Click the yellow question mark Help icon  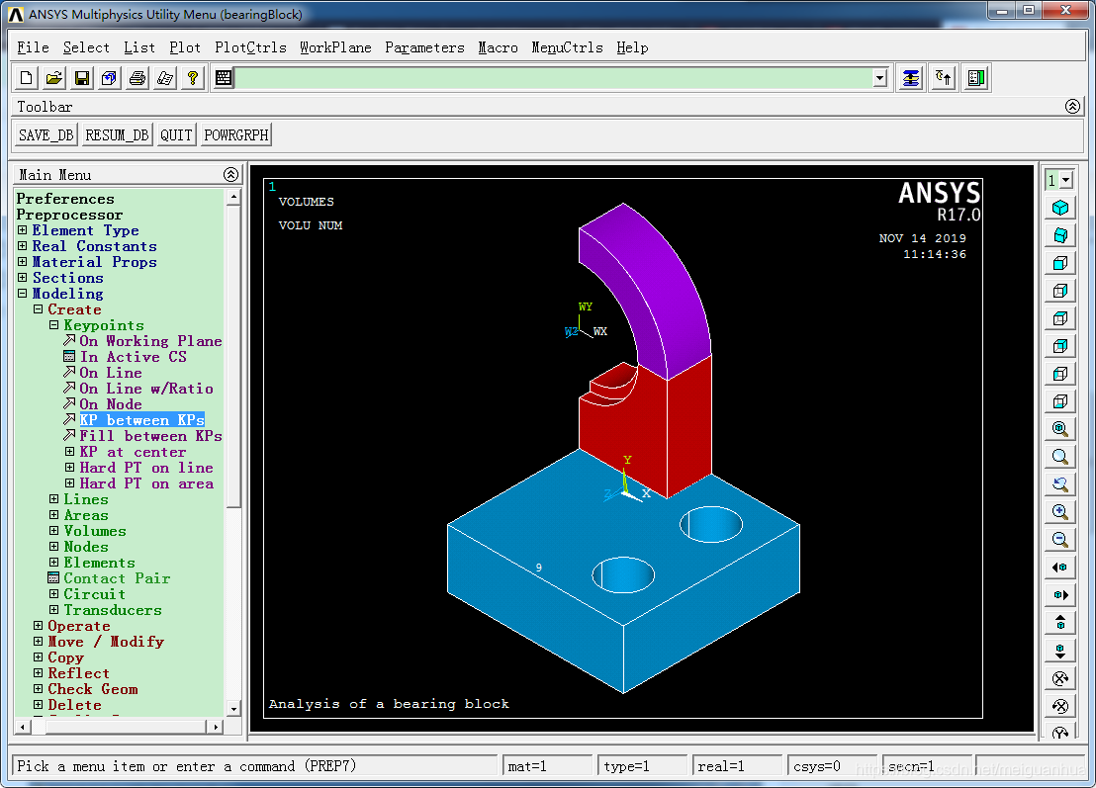[x=193, y=78]
